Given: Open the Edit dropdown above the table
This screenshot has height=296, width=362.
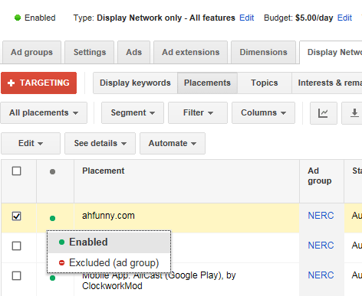Looking at the screenshot, I should [x=31, y=143].
